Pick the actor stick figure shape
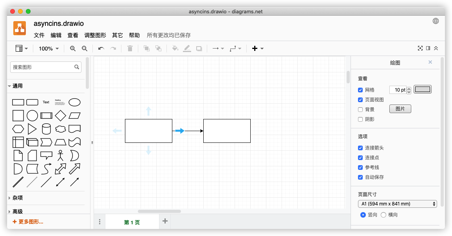Screen dimensions: 452x236 (60, 155)
